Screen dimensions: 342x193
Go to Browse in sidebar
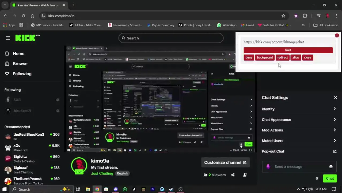tap(16, 64)
